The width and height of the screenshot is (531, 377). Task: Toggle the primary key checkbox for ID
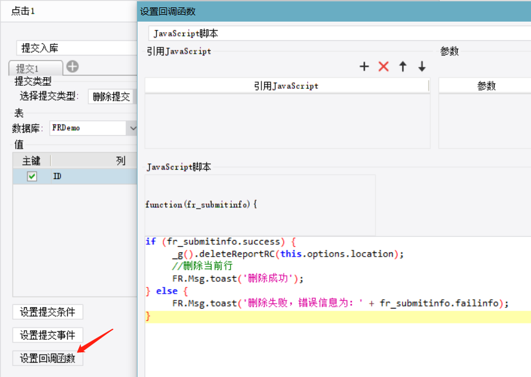click(32, 176)
